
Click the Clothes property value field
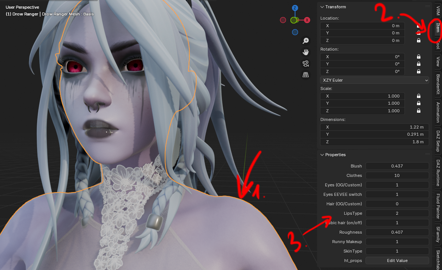point(397,175)
